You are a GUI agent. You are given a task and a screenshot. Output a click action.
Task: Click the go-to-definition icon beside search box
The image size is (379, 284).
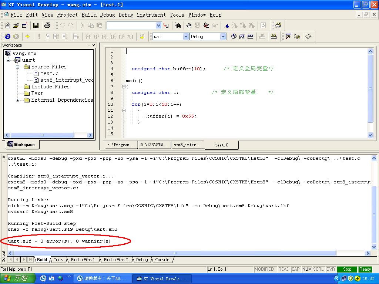(166, 26)
